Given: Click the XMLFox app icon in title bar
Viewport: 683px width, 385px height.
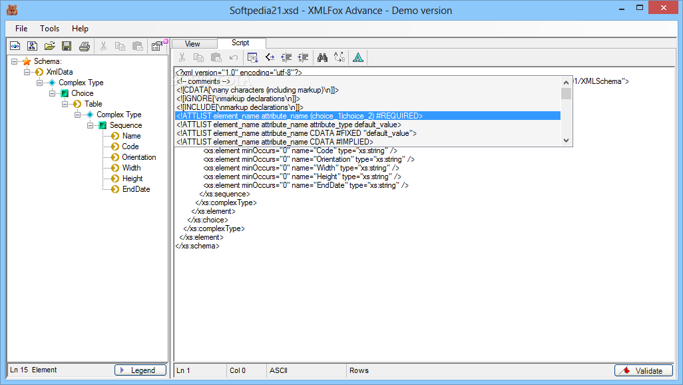Looking at the screenshot, I should 12,9.
